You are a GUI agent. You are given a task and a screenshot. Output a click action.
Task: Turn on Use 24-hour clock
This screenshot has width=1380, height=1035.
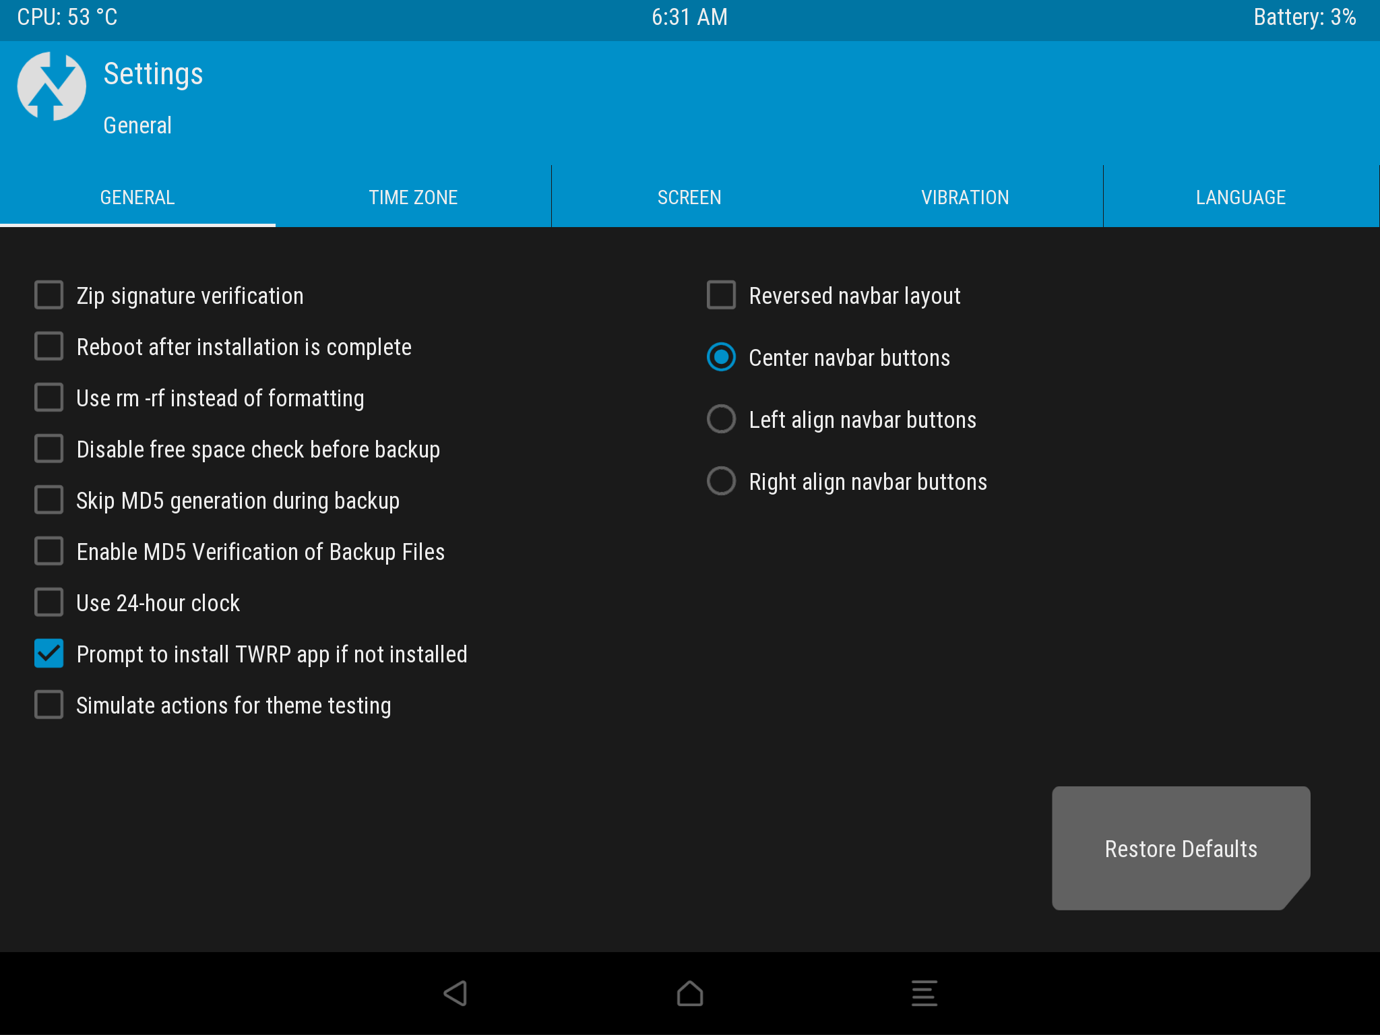click(x=49, y=602)
